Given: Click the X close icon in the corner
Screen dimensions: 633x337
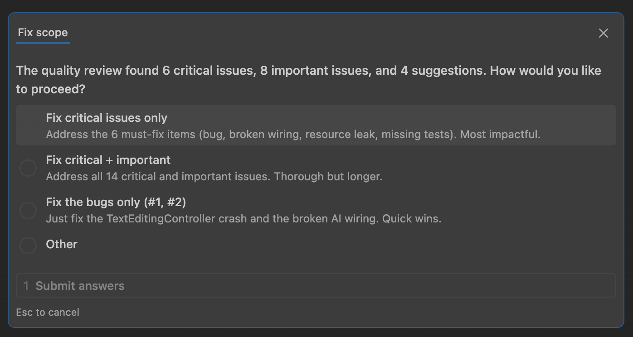Looking at the screenshot, I should pyautogui.click(x=604, y=33).
